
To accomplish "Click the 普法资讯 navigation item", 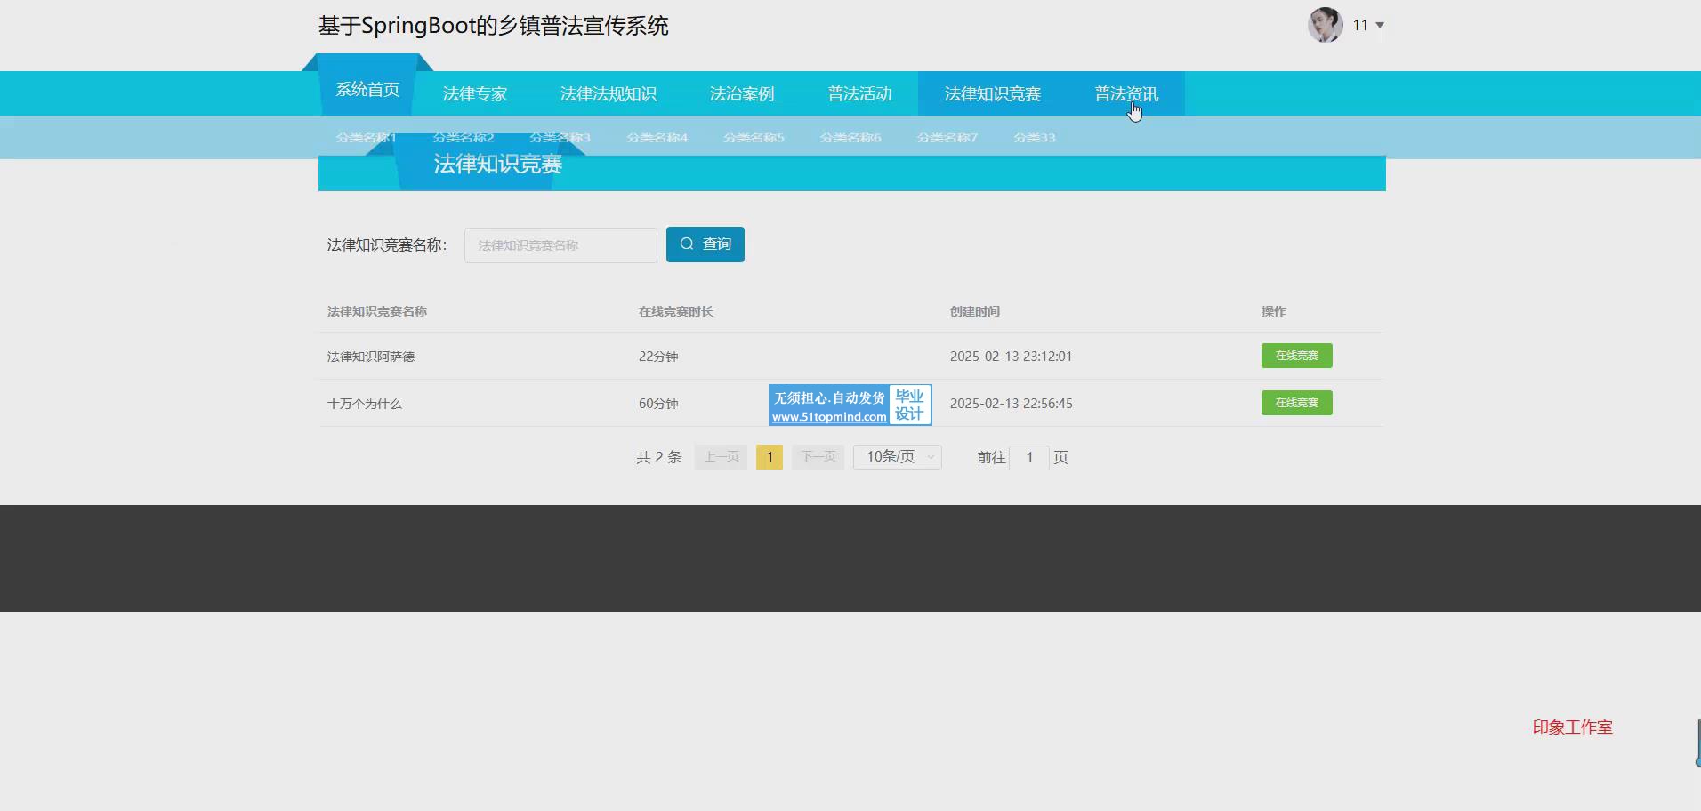I will pyautogui.click(x=1125, y=94).
